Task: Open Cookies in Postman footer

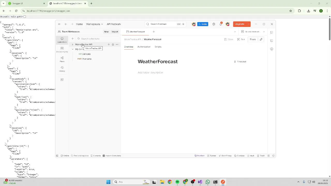Action: tap(239, 156)
